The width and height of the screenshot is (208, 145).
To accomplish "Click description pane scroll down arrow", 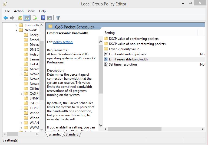I will click(x=101, y=125).
